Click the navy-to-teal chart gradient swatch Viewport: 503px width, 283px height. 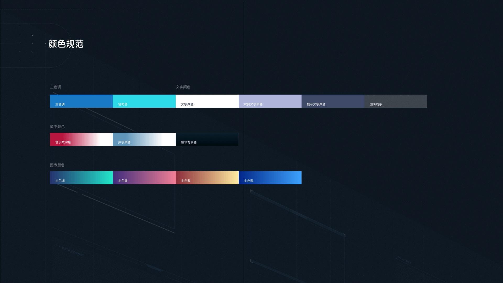[81, 178]
